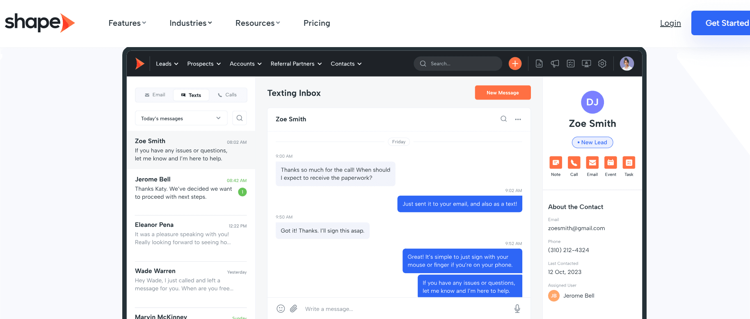Open the Accounts dropdown
The image size is (750, 319).
(245, 63)
